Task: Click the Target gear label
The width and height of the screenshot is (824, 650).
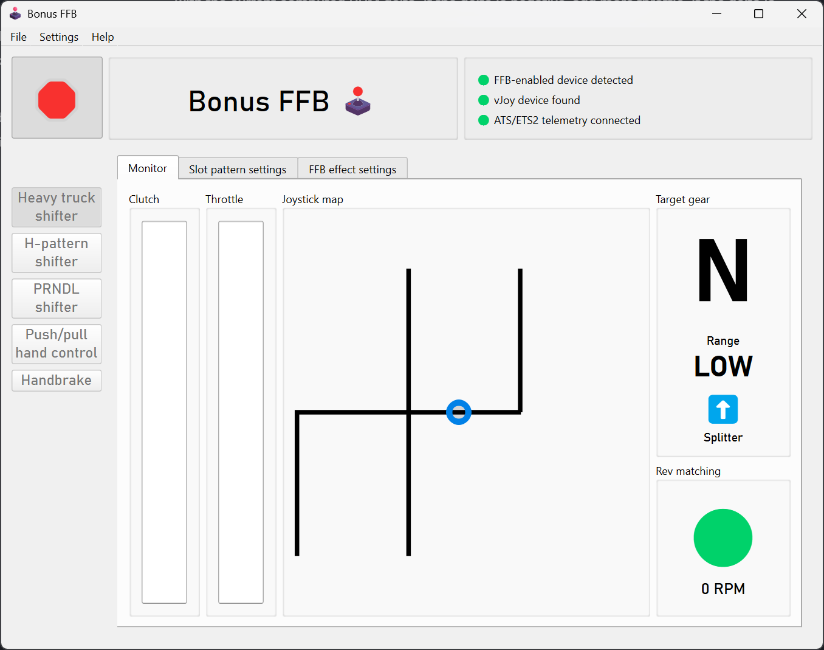Action: point(682,199)
